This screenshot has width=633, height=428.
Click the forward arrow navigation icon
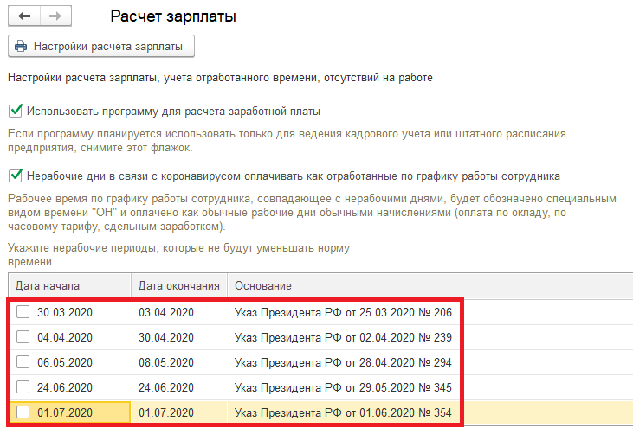[x=55, y=16]
